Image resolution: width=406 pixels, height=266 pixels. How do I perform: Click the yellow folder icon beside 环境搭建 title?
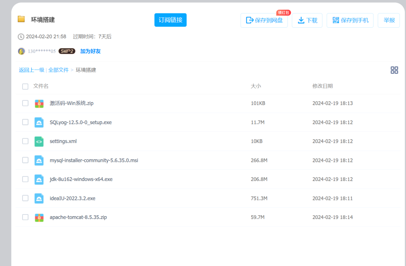point(21,19)
